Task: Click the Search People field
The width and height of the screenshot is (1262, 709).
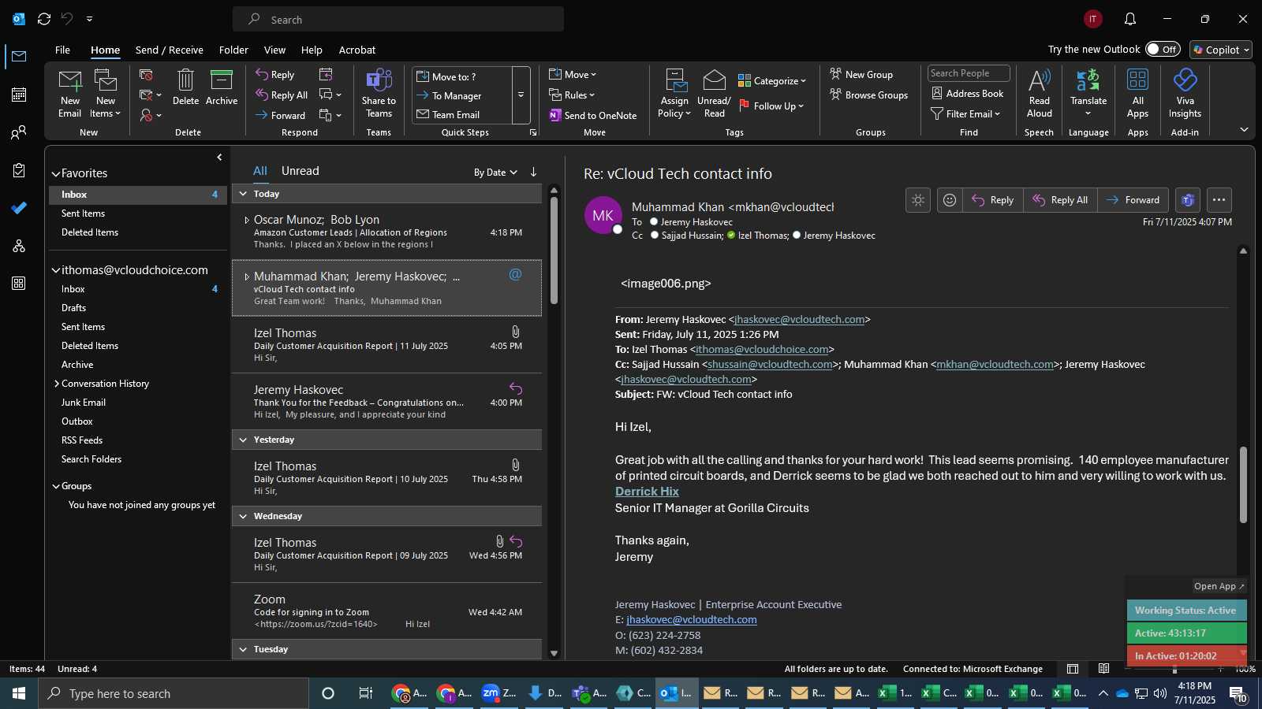Action: (969, 73)
